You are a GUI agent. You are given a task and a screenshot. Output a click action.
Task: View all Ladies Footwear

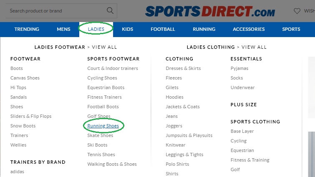104,47
